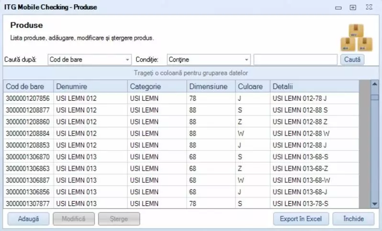Click the Adaugă button
This screenshot has height=231, width=382.
[x=28, y=219]
